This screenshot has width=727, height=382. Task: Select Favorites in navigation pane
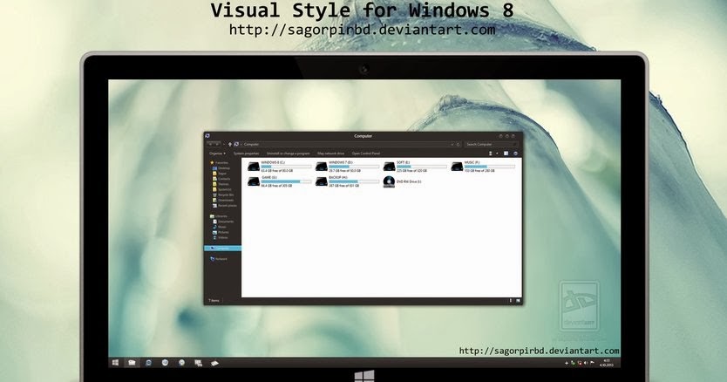219,163
